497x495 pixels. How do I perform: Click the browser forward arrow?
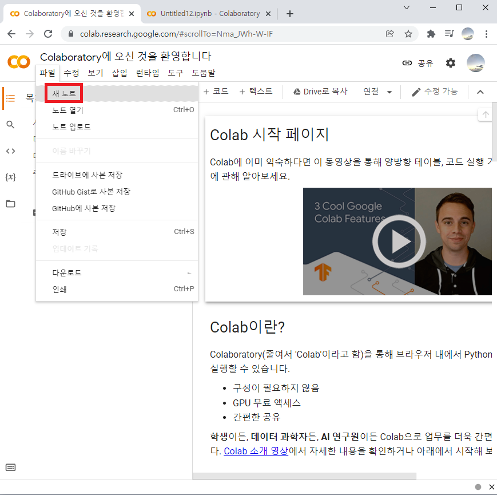click(x=30, y=34)
